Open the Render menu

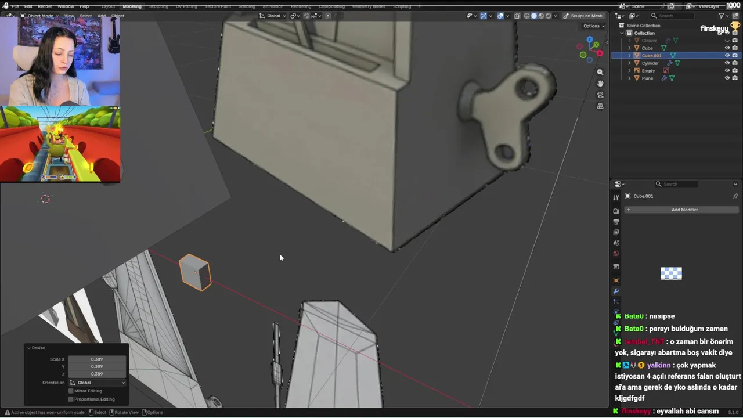pos(45,6)
